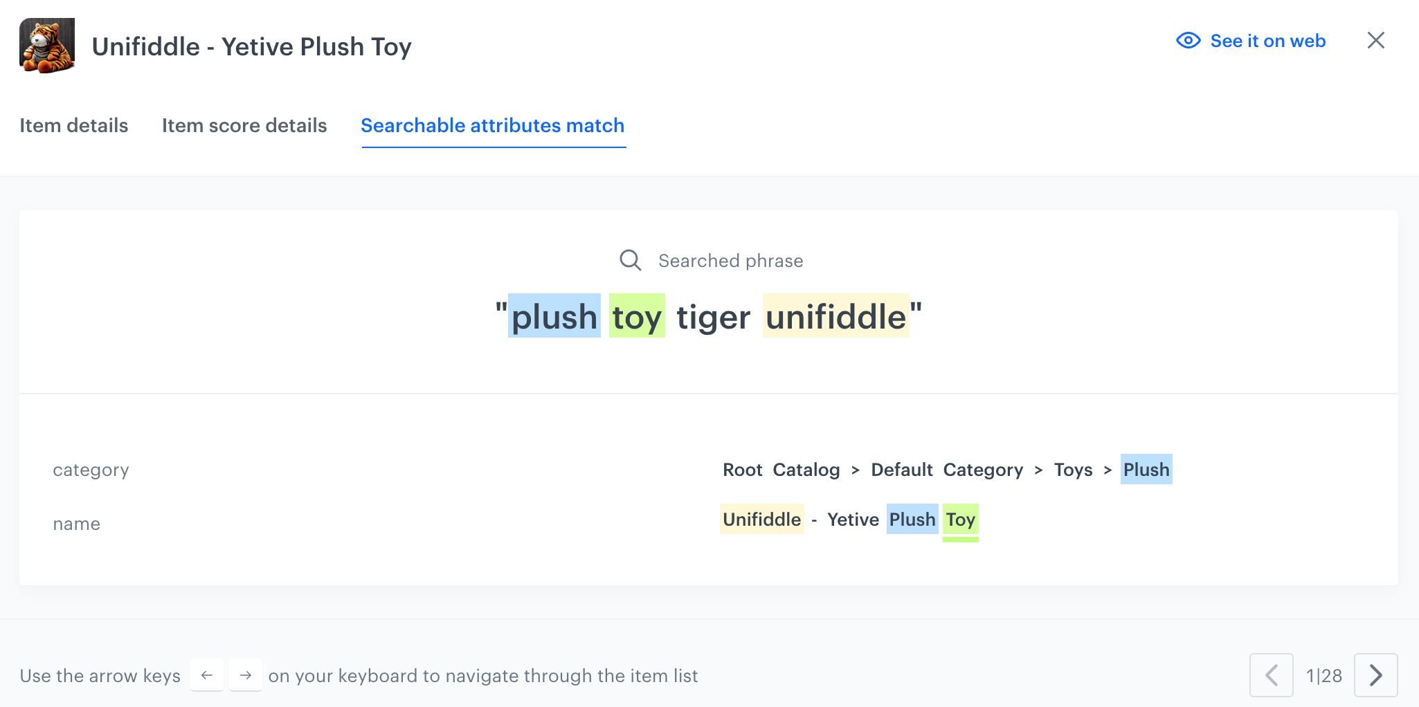
Task: Click the X close icon at top right
Action: [1376, 41]
